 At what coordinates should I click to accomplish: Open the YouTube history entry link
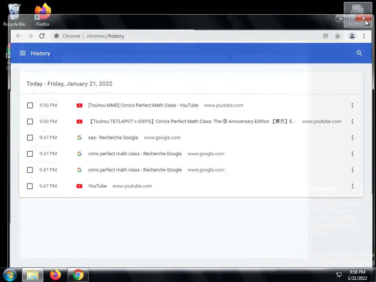[x=97, y=186]
